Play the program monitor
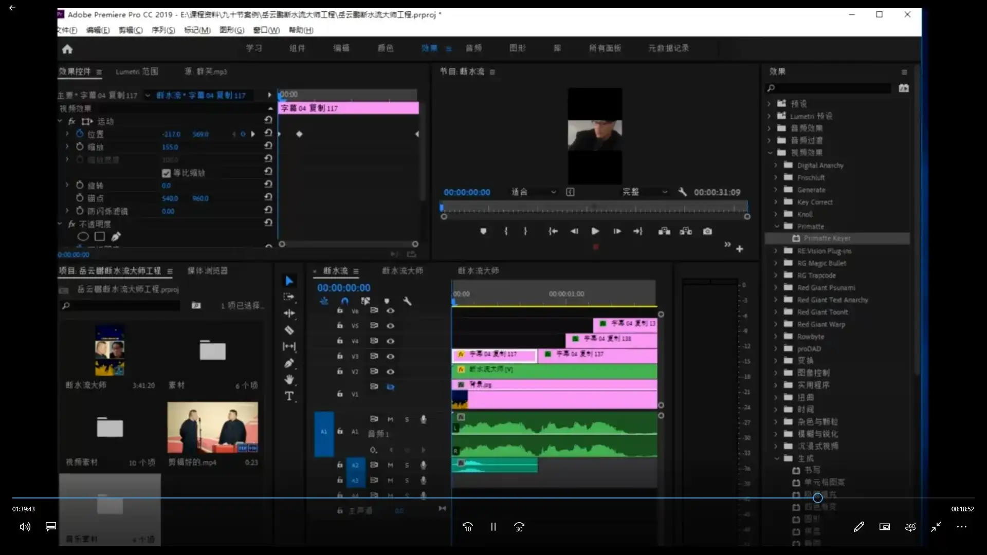987x555 pixels. (x=595, y=231)
